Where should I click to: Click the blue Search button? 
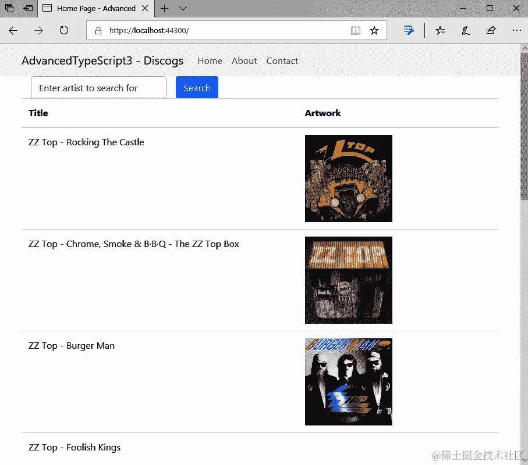197,87
